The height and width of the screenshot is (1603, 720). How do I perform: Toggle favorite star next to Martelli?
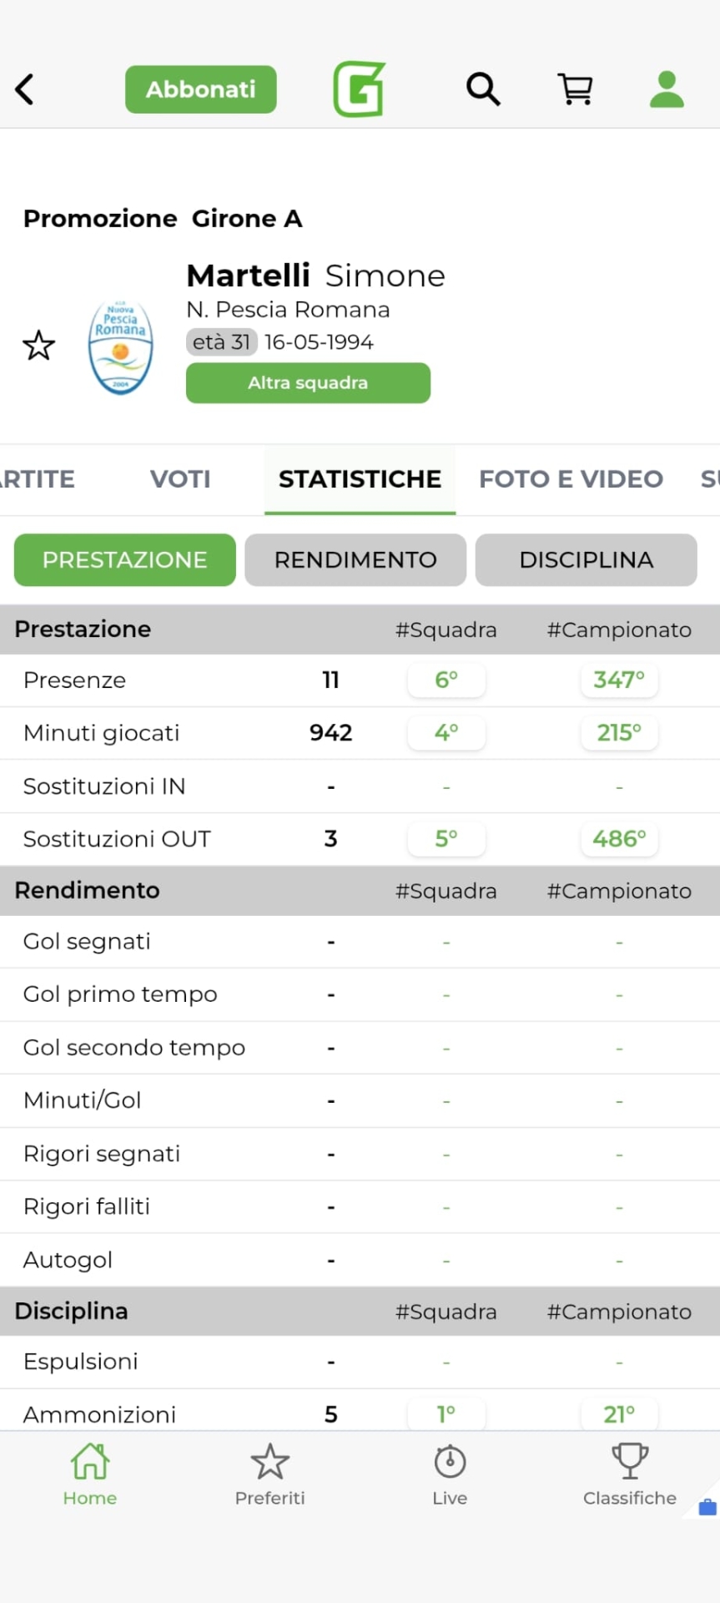point(38,346)
